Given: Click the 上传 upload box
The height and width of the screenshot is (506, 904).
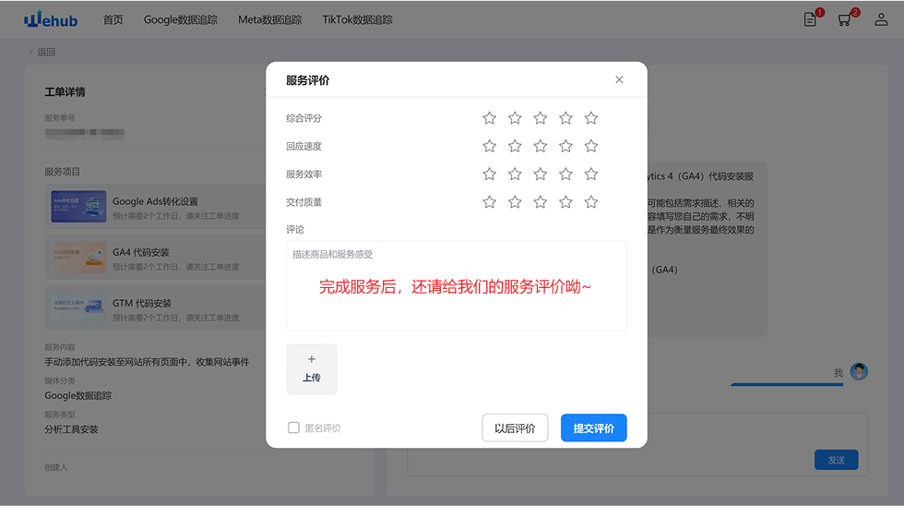Looking at the screenshot, I should (x=312, y=368).
